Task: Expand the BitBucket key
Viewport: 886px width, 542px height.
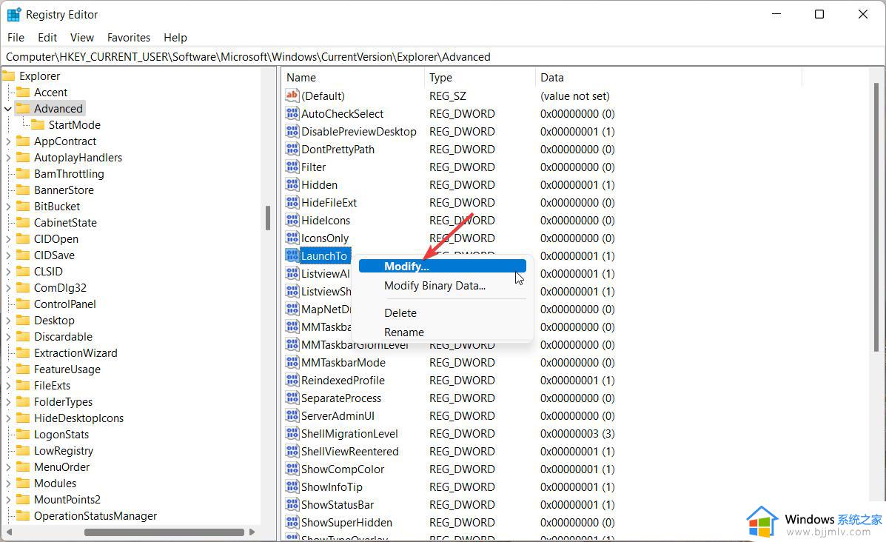Action: [x=8, y=207]
